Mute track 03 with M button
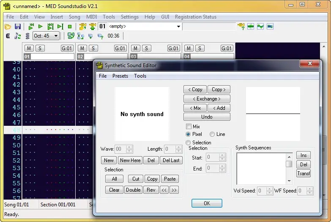 [135, 48]
